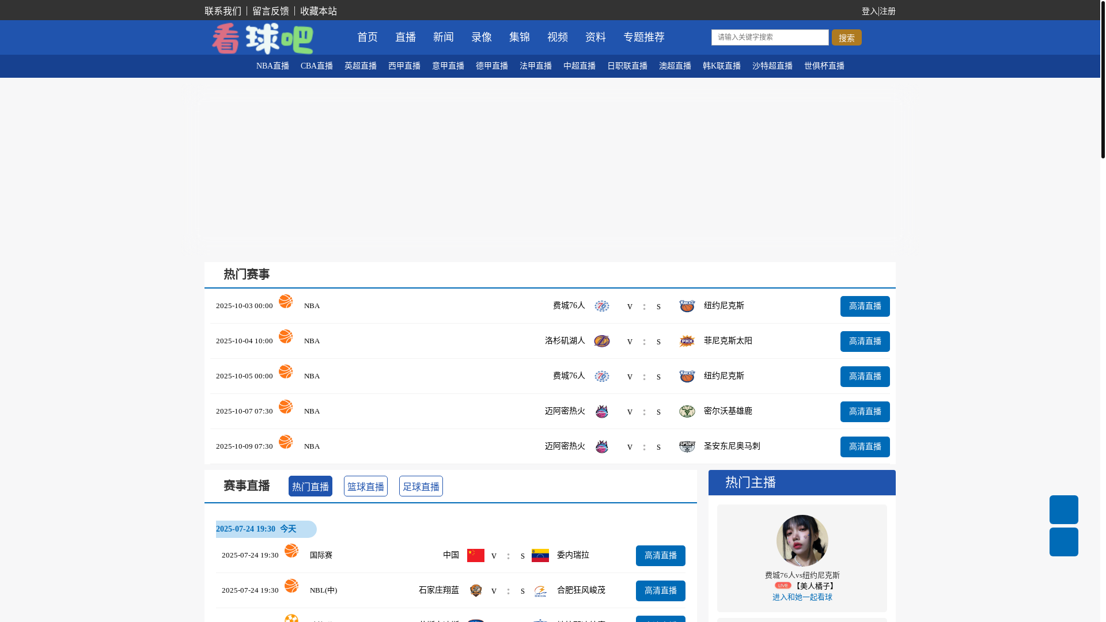
Task: Open the 首页 main nav item
Action: point(368,37)
